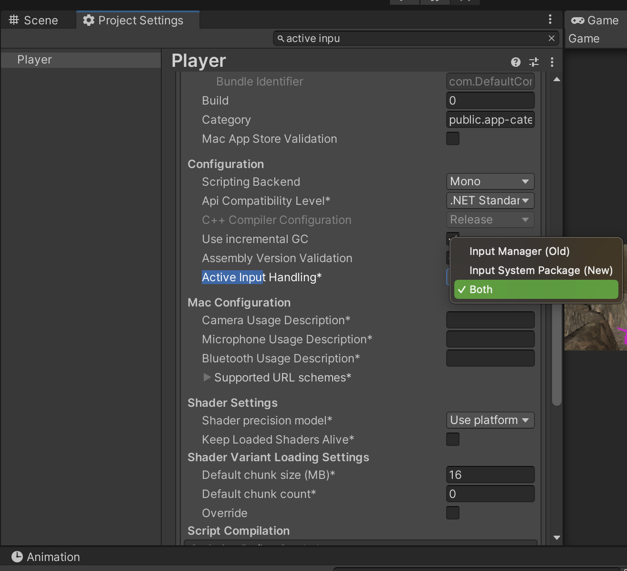Click the Default chunk count field
The image size is (627, 571).
490,494
